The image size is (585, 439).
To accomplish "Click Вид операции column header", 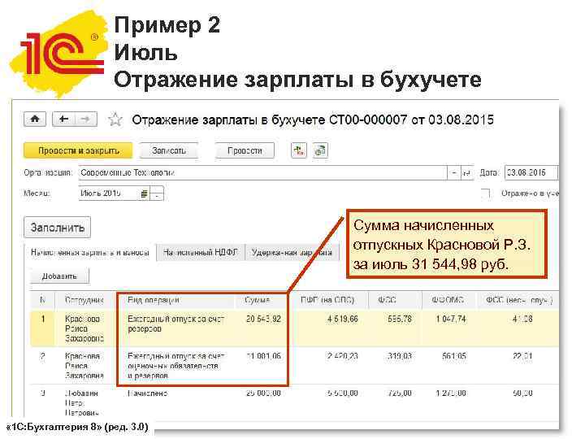I will click(154, 300).
